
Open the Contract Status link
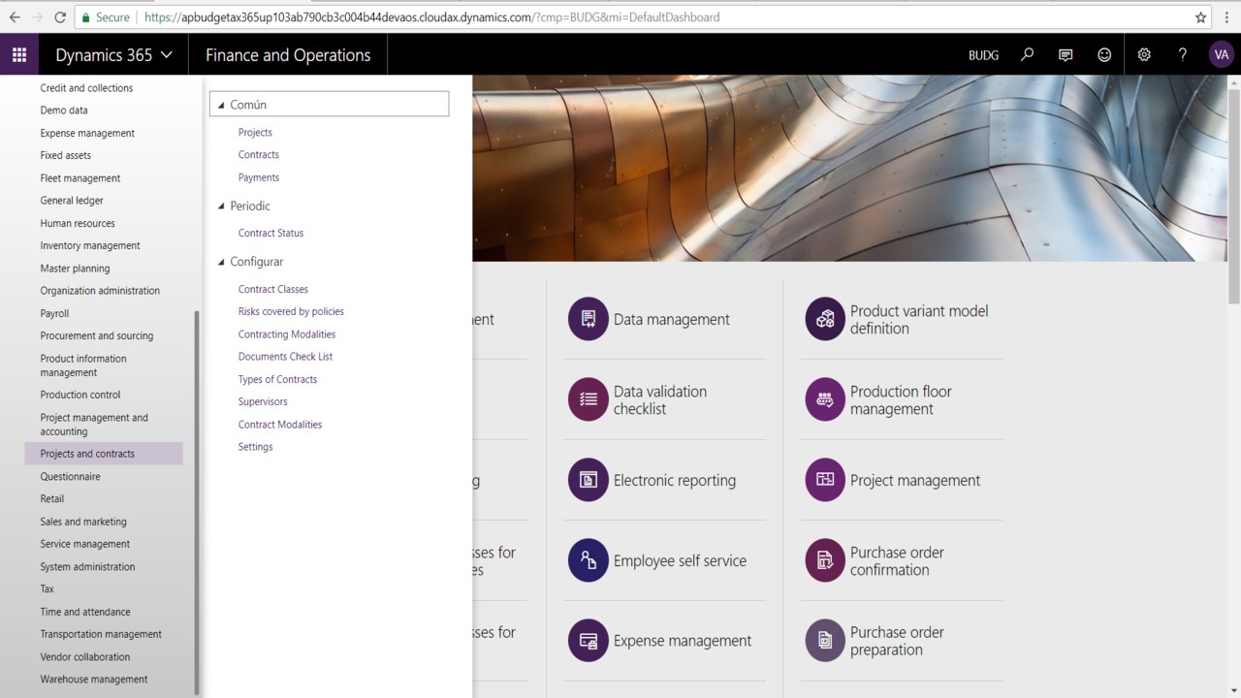coord(270,234)
